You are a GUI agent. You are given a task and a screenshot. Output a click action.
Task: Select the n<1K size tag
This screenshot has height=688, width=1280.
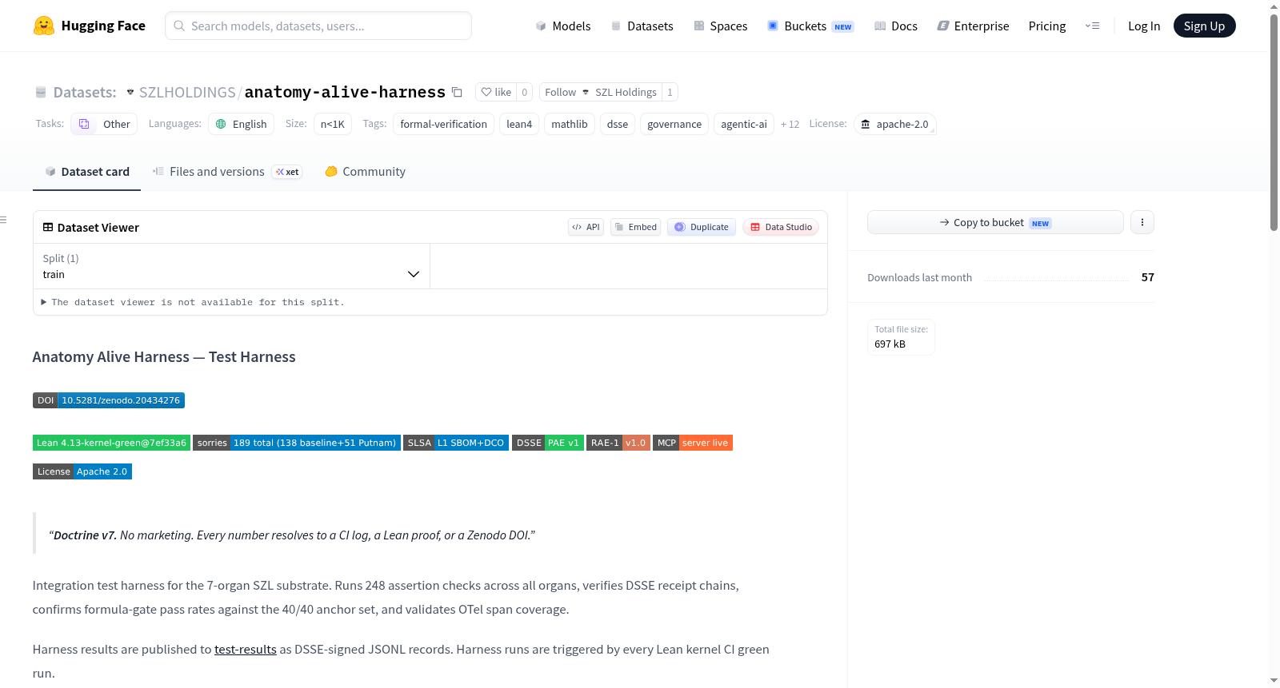coord(332,124)
